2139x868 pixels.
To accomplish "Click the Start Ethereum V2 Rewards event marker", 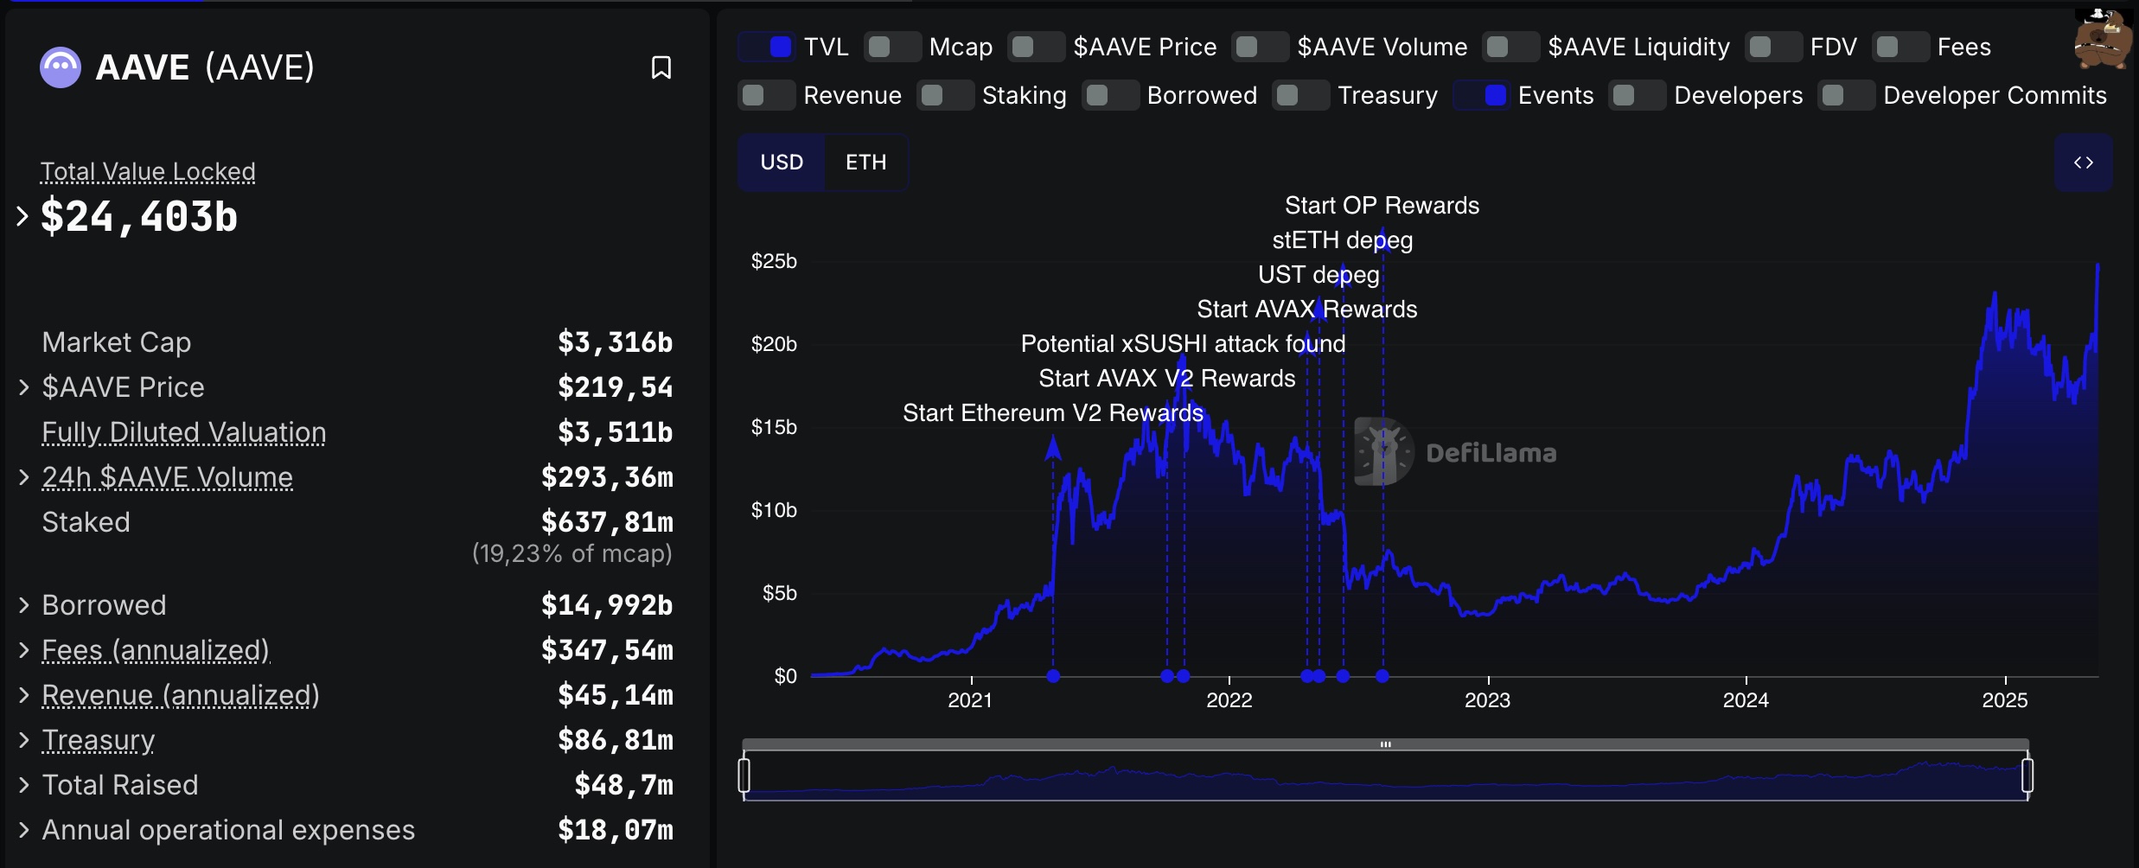I will tap(1052, 676).
